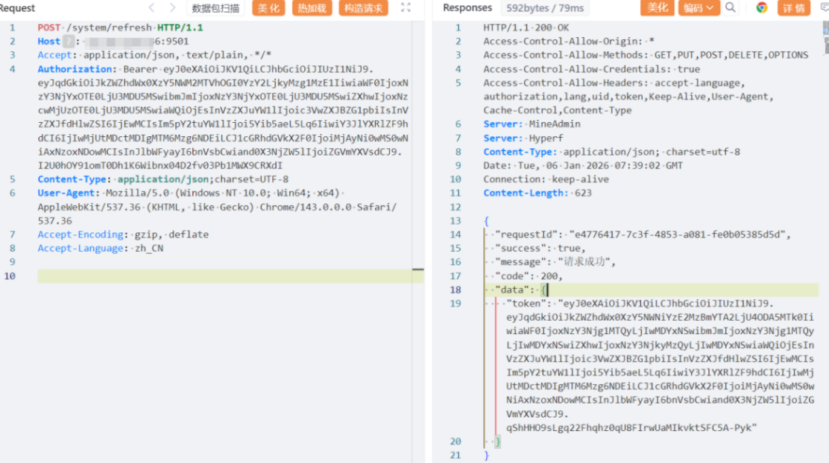Click the 数据包扫描 packet scan button
Viewport: 829px width, 463px height.
tap(215, 8)
